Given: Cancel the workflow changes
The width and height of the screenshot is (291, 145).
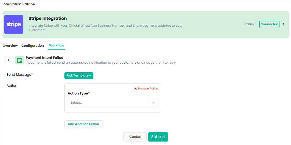Looking at the screenshot, I should 135,137.
